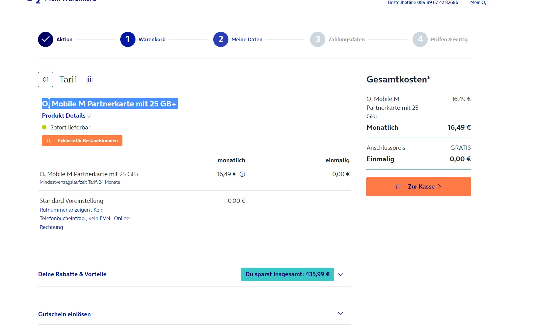
Task: Click 'Standard Voreinstellung' row label
Action: coord(71,201)
